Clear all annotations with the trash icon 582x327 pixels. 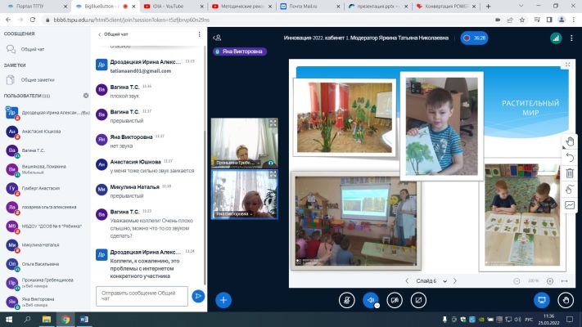tap(570, 173)
